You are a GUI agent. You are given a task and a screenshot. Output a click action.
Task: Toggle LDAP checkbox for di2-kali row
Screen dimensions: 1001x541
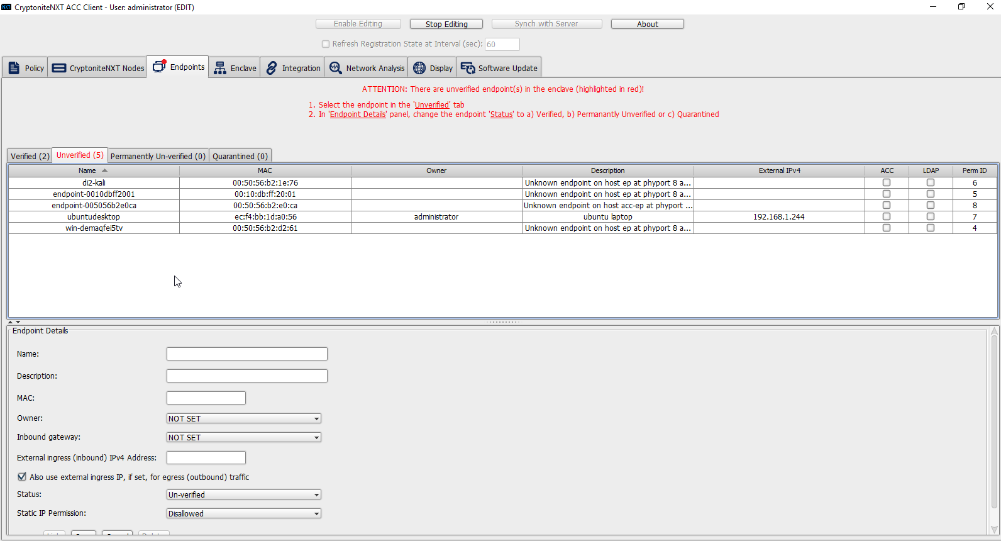point(931,182)
